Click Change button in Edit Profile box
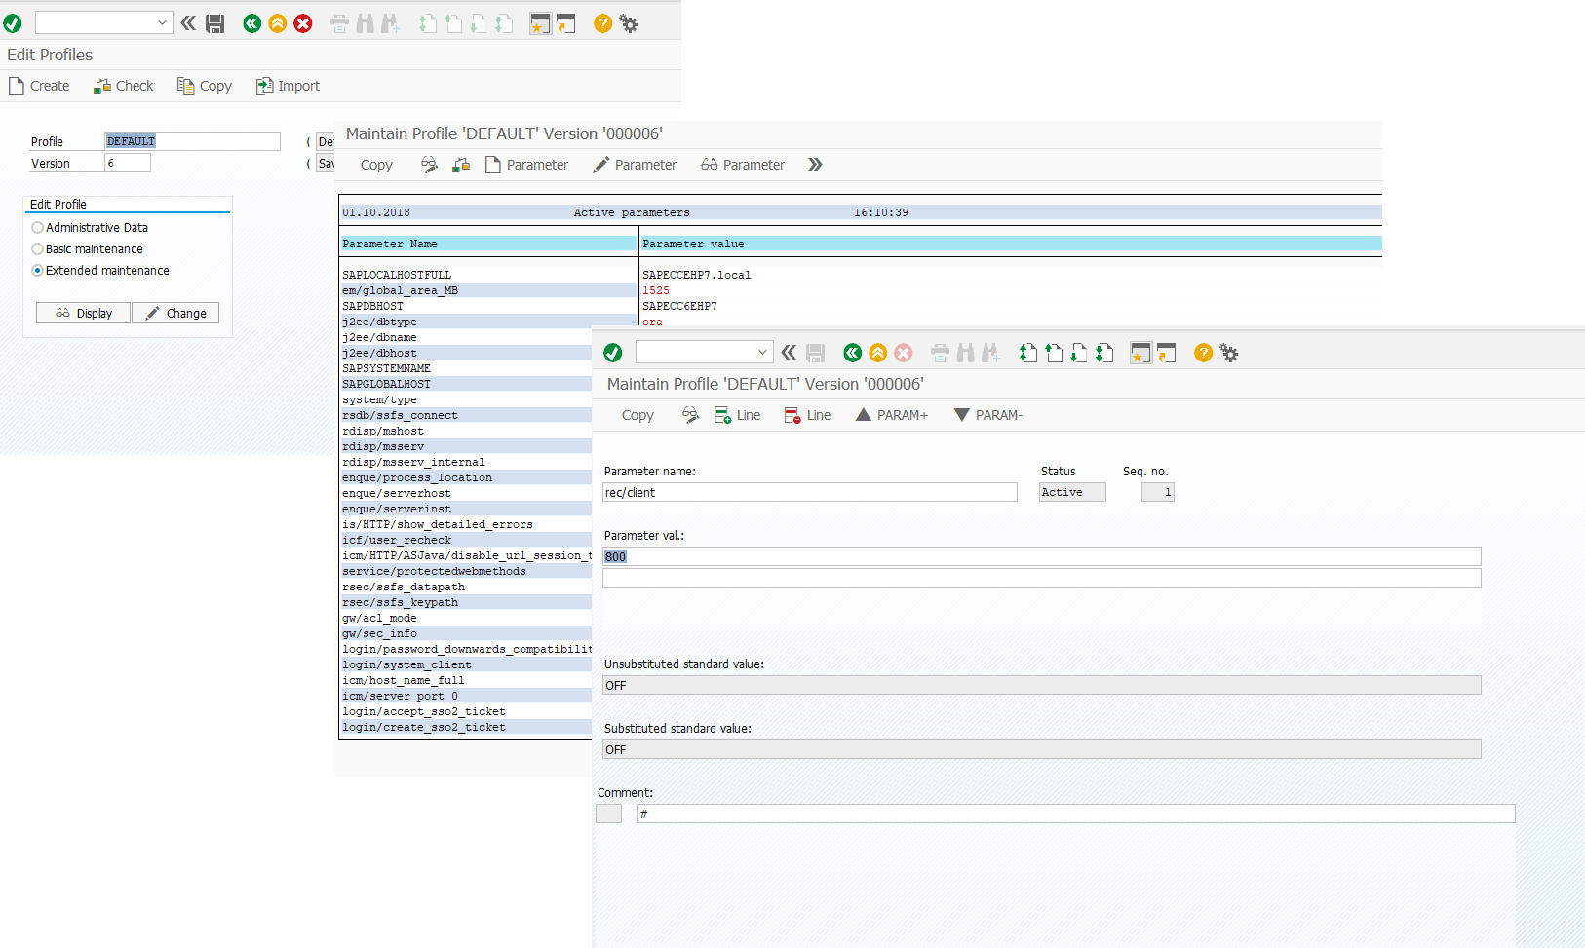 click(175, 313)
